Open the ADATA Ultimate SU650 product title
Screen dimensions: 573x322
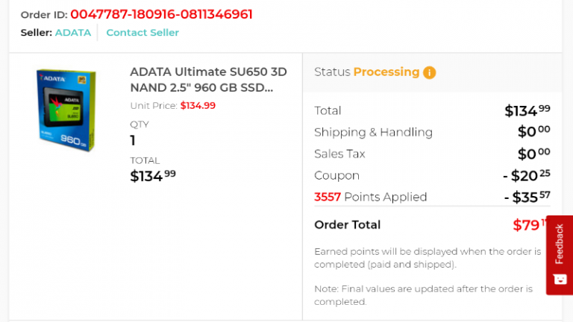(x=208, y=80)
